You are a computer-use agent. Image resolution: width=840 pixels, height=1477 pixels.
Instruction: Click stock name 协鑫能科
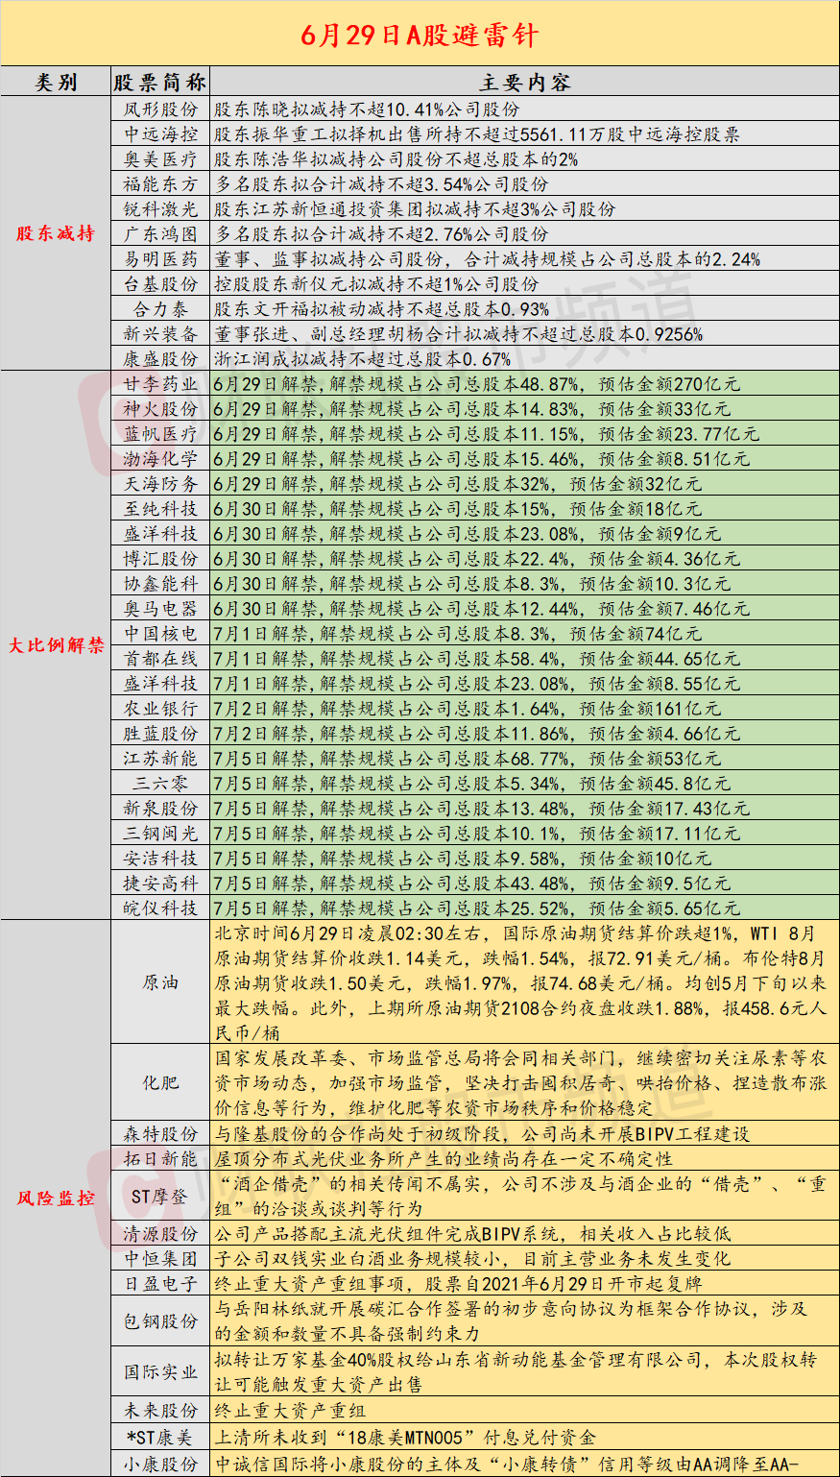[x=160, y=584]
